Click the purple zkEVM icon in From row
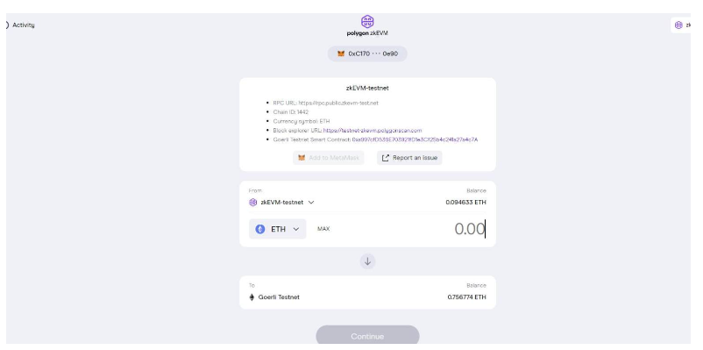This screenshot has height=350, width=703. click(252, 203)
